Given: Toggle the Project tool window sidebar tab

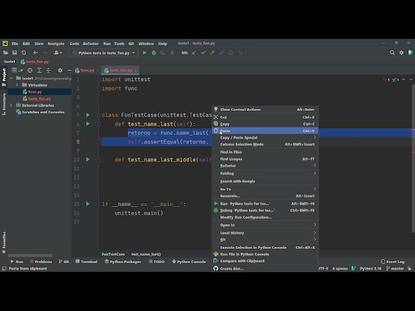Looking at the screenshot, I should (x=4, y=77).
